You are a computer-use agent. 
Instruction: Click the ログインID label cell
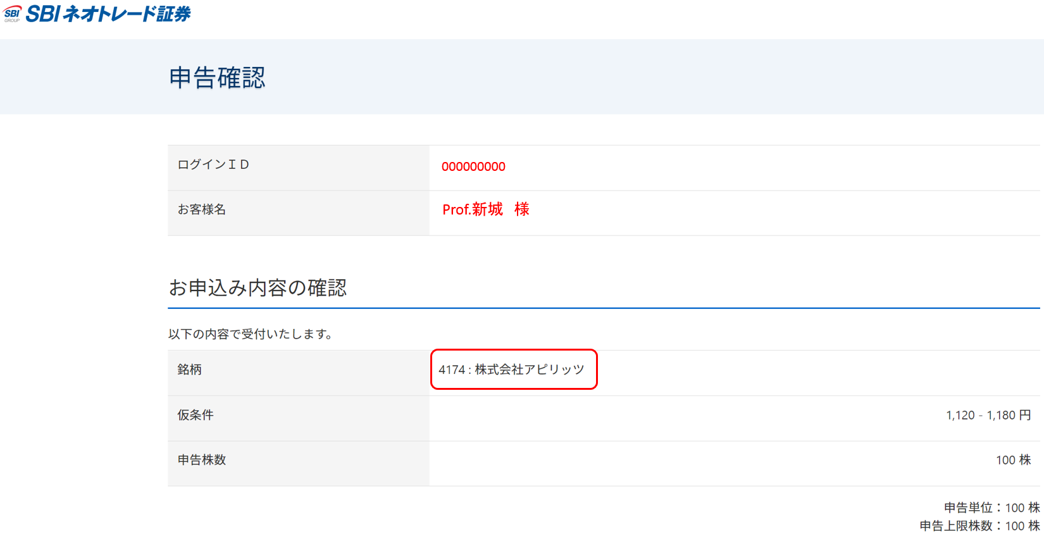(x=298, y=168)
